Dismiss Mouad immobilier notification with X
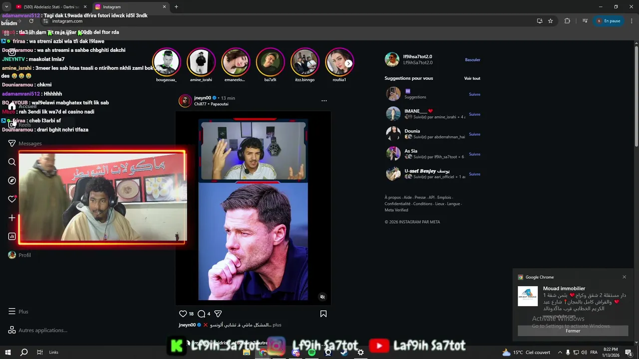 pyautogui.click(x=624, y=277)
